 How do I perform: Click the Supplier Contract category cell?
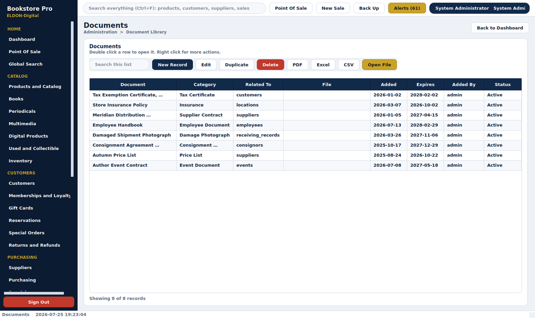(205, 115)
